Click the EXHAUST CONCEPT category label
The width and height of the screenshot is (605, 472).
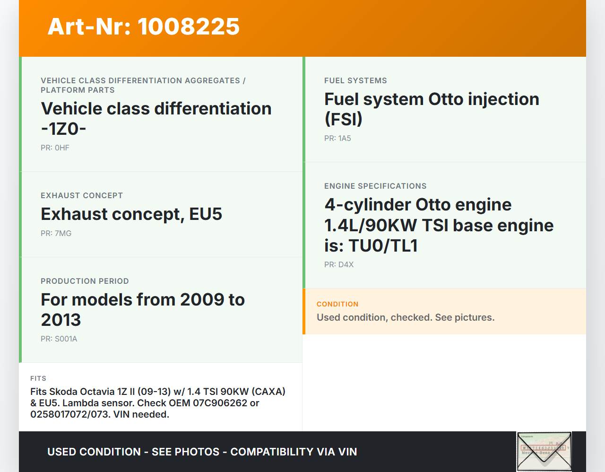[x=82, y=195]
